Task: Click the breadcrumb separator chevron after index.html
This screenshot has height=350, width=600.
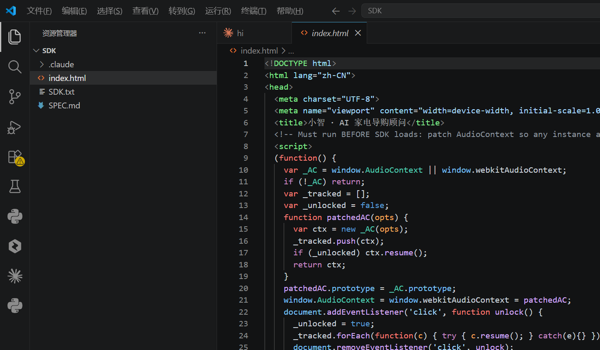Action: click(283, 51)
